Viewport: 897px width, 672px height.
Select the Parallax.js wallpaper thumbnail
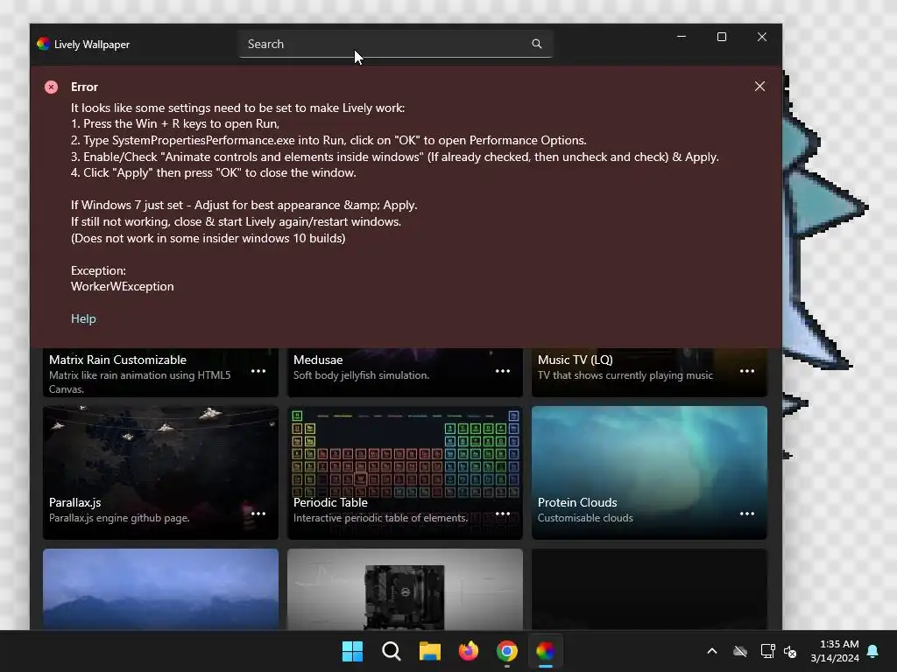(161, 472)
